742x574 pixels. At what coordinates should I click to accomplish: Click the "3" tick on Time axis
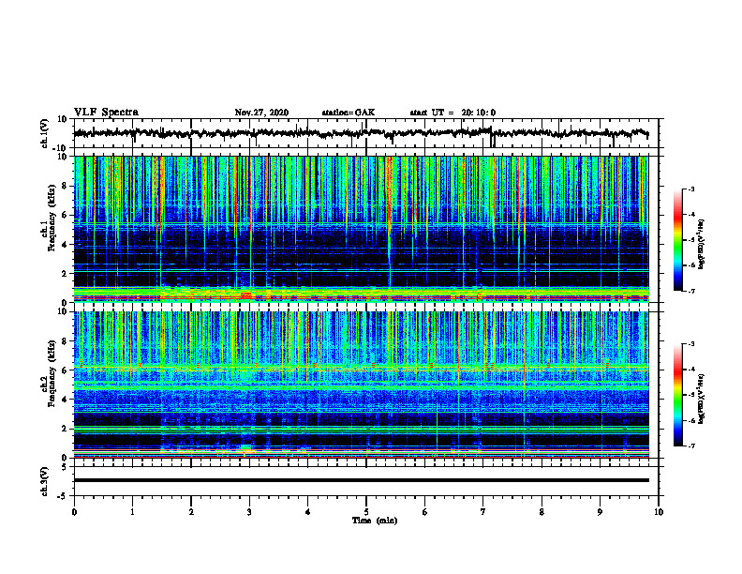pos(249,512)
